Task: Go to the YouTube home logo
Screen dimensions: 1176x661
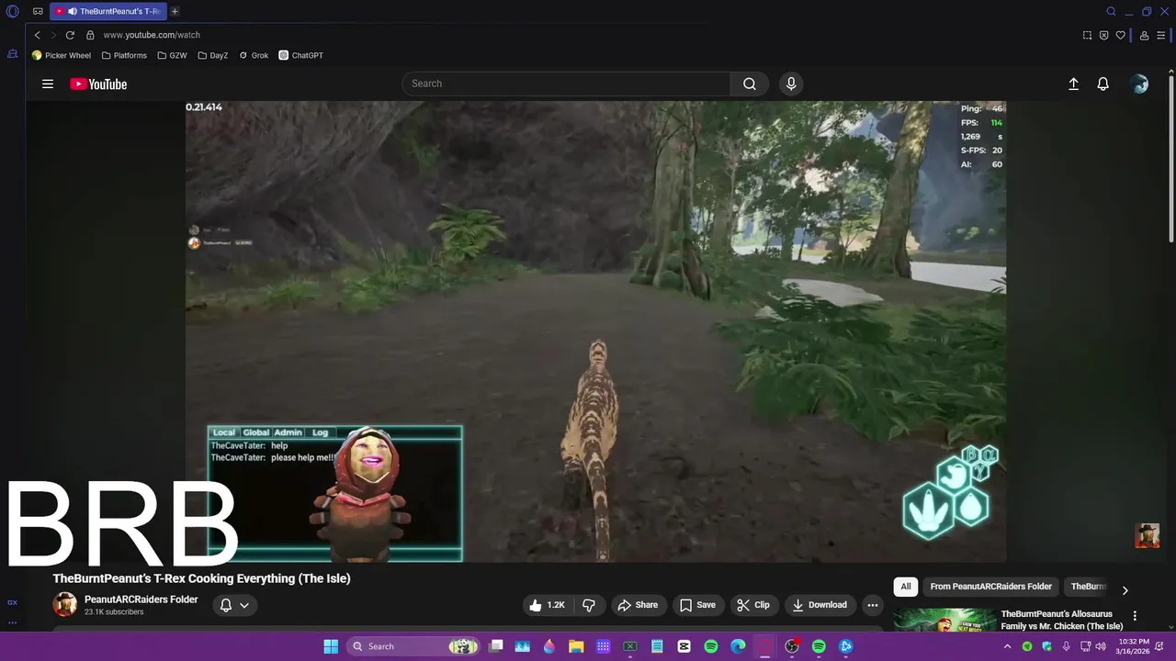Action: tap(98, 84)
